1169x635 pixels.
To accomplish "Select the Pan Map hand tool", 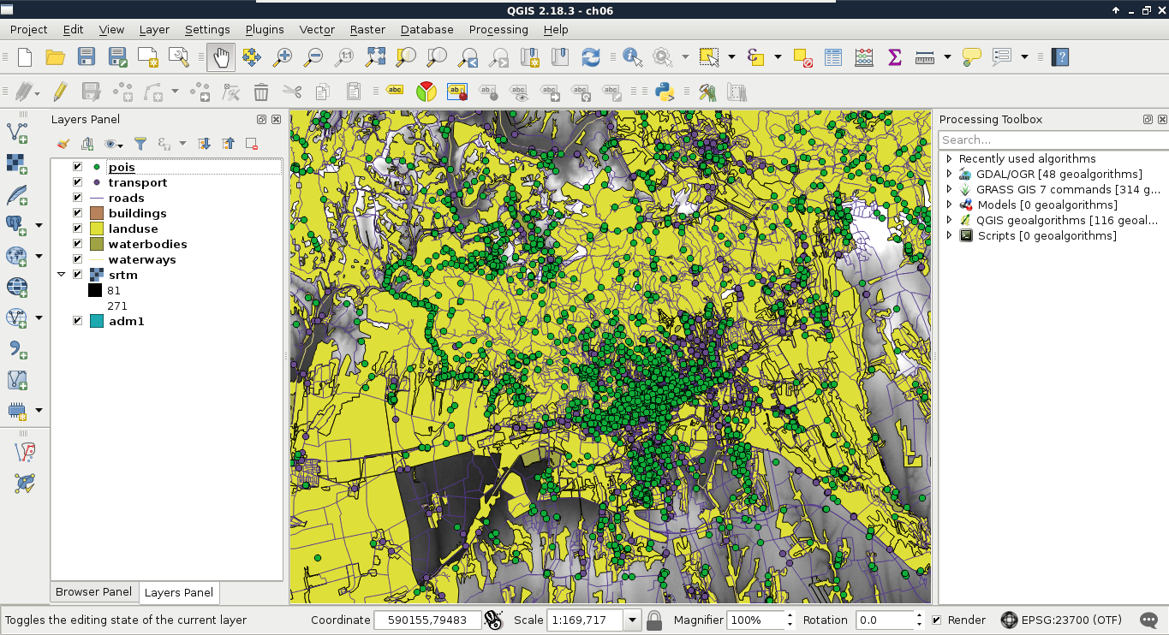I will tap(221, 57).
